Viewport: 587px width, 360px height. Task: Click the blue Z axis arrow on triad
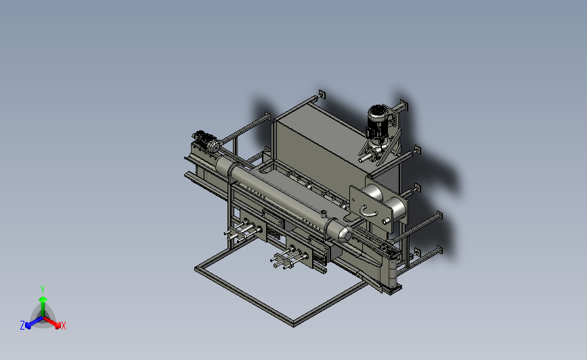pos(34,322)
